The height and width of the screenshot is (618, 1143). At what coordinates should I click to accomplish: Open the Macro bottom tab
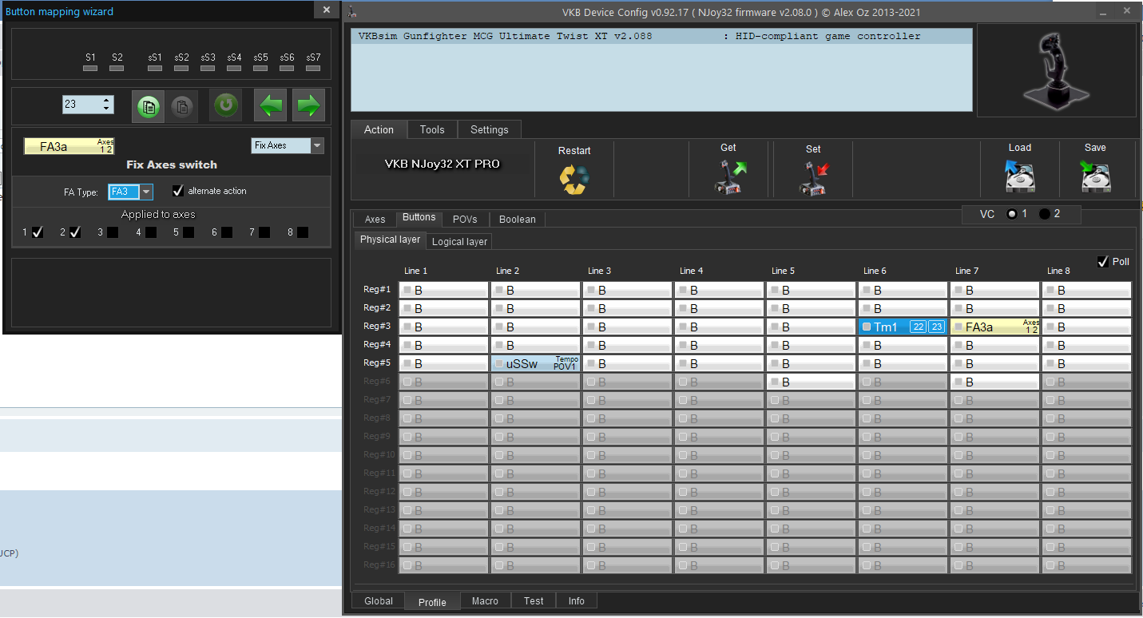click(485, 600)
